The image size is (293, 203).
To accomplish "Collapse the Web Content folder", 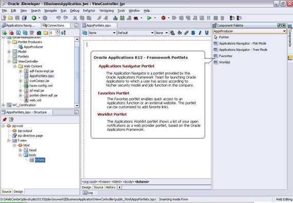I will (x=15, y=66).
